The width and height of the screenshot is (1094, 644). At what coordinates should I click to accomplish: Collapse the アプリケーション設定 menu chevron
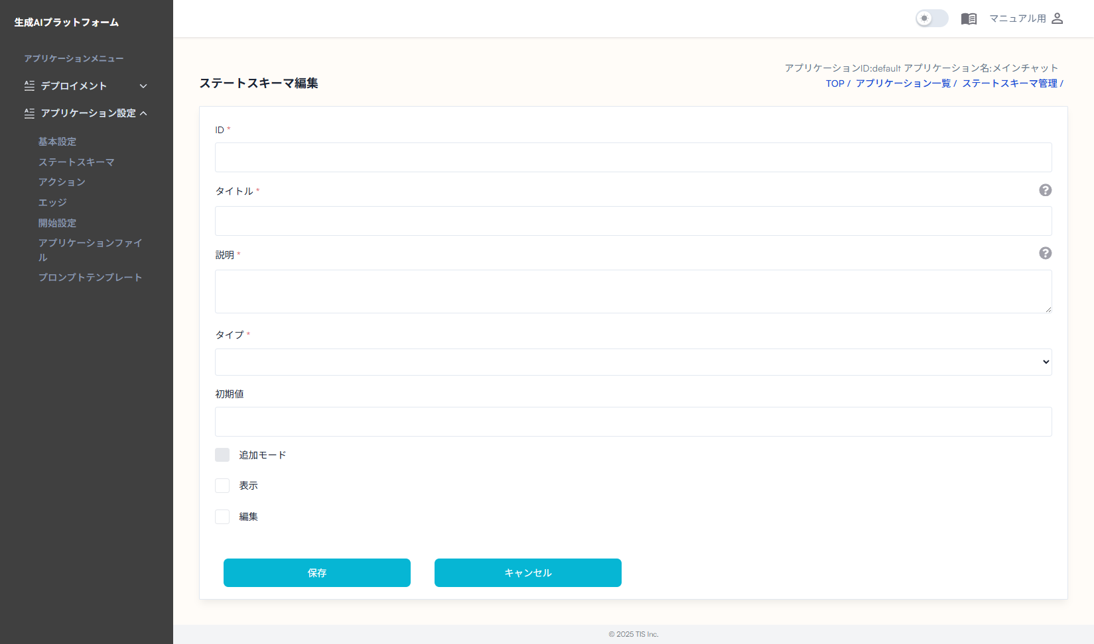(144, 113)
